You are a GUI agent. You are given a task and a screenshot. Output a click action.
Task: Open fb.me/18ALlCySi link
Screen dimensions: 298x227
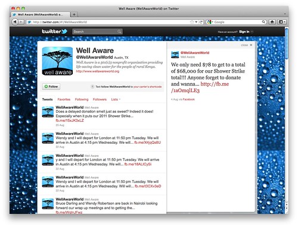138,164
